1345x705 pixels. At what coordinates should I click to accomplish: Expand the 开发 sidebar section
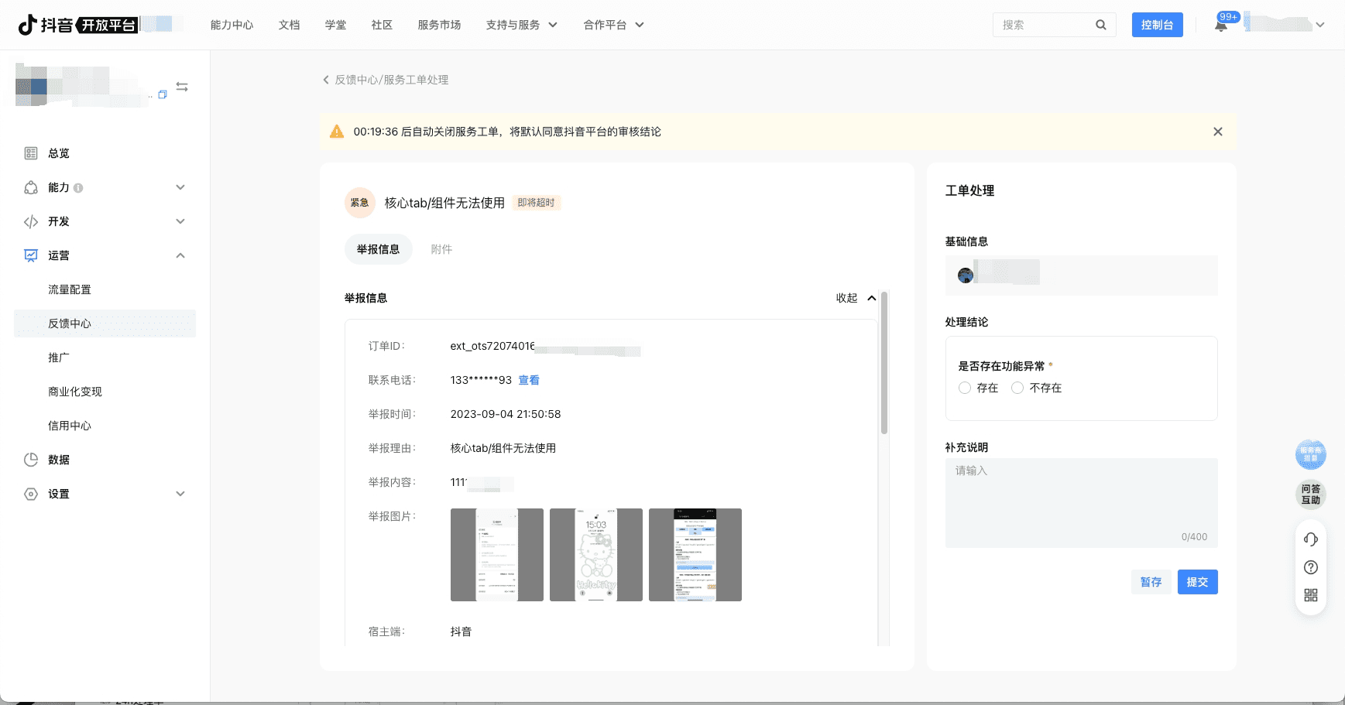(x=180, y=221)
